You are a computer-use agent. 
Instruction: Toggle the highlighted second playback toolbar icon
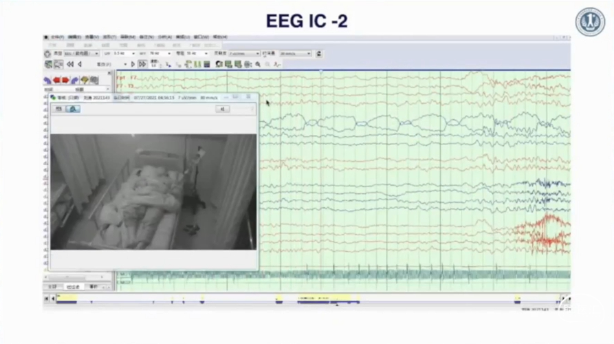pyautogui.click(x=58, y=64)
